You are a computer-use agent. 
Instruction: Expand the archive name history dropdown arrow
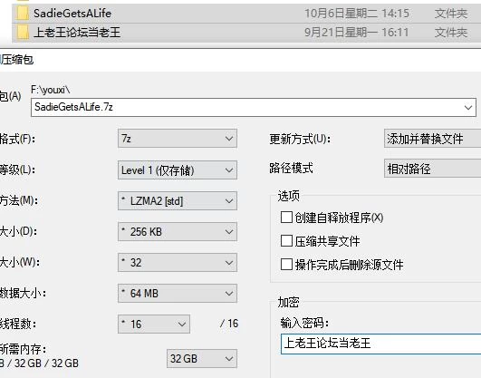coord(468,108)
